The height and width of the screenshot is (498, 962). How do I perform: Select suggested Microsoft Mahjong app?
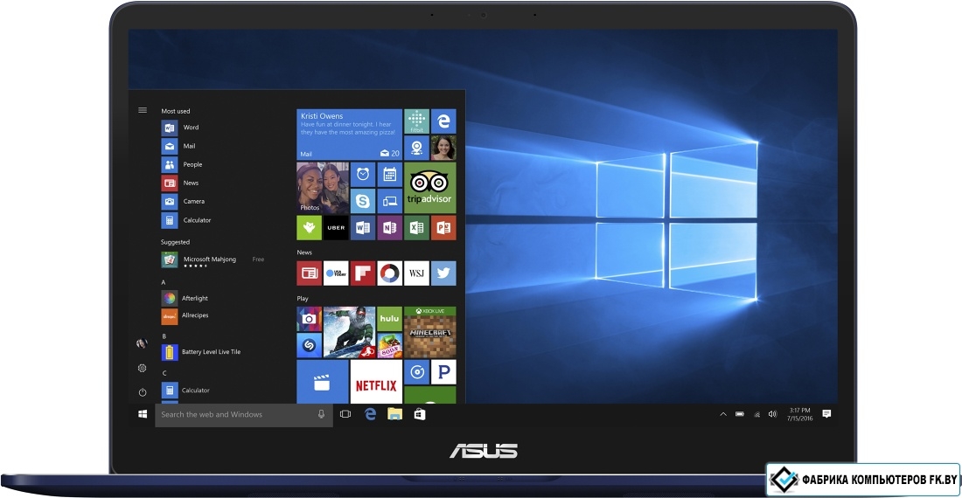213,259
